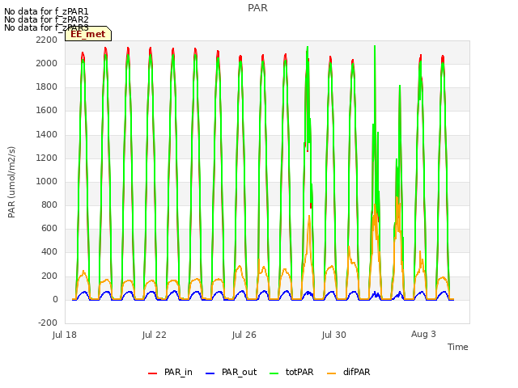518x388 pixels.
Task: Click the Jul 26 x-axis tick label
Action: (244, 335)
